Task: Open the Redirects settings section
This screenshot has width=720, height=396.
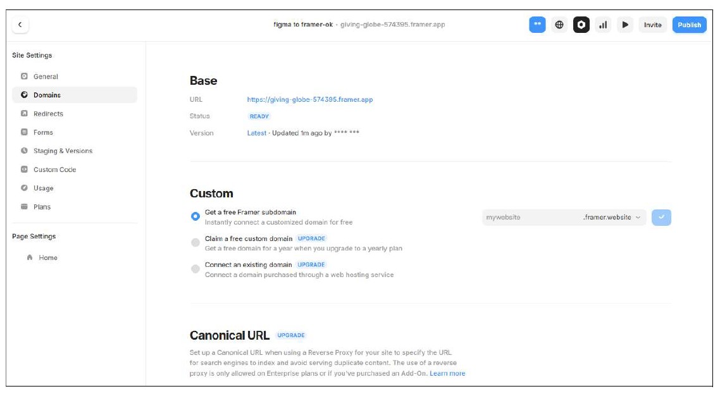Action: pos(48,114)
